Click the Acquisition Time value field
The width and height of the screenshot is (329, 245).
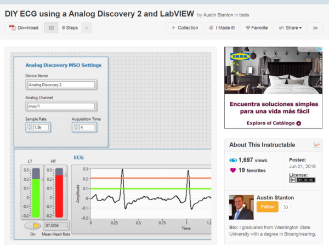(x=87, y=127)
